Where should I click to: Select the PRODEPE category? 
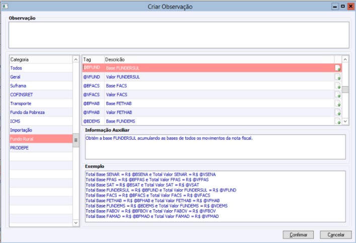(41, 148)
